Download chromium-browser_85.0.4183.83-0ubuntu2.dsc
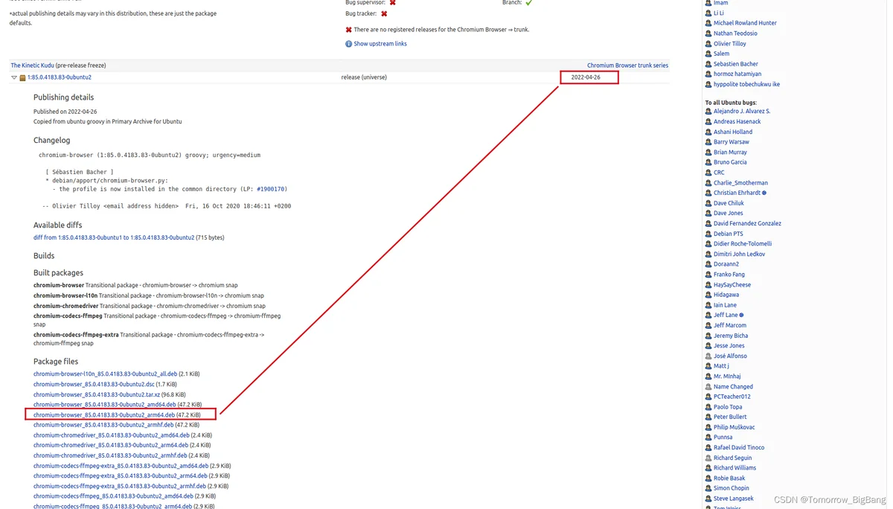893x509 pixels. (94, 385)
